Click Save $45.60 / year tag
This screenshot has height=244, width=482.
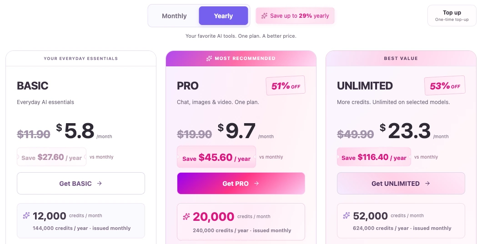216,157
